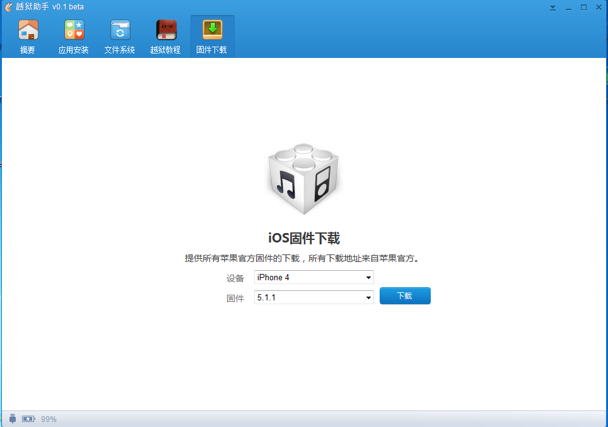
Task: Select the 应用安装 app install icon
Action: pos(74,30)
